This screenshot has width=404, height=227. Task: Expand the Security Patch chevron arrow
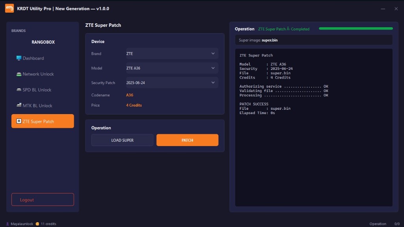click(x=213, y=83)
